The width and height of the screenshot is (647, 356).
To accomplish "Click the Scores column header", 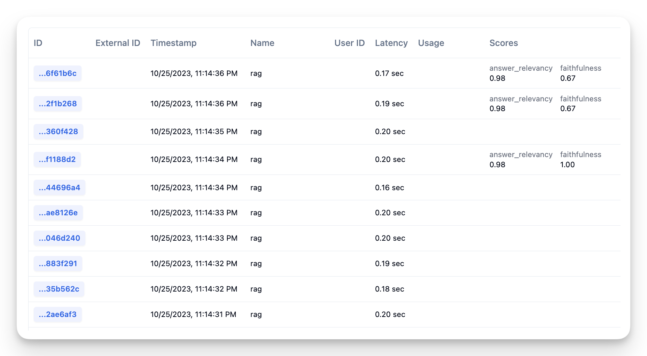I will (x=504, y=43).
